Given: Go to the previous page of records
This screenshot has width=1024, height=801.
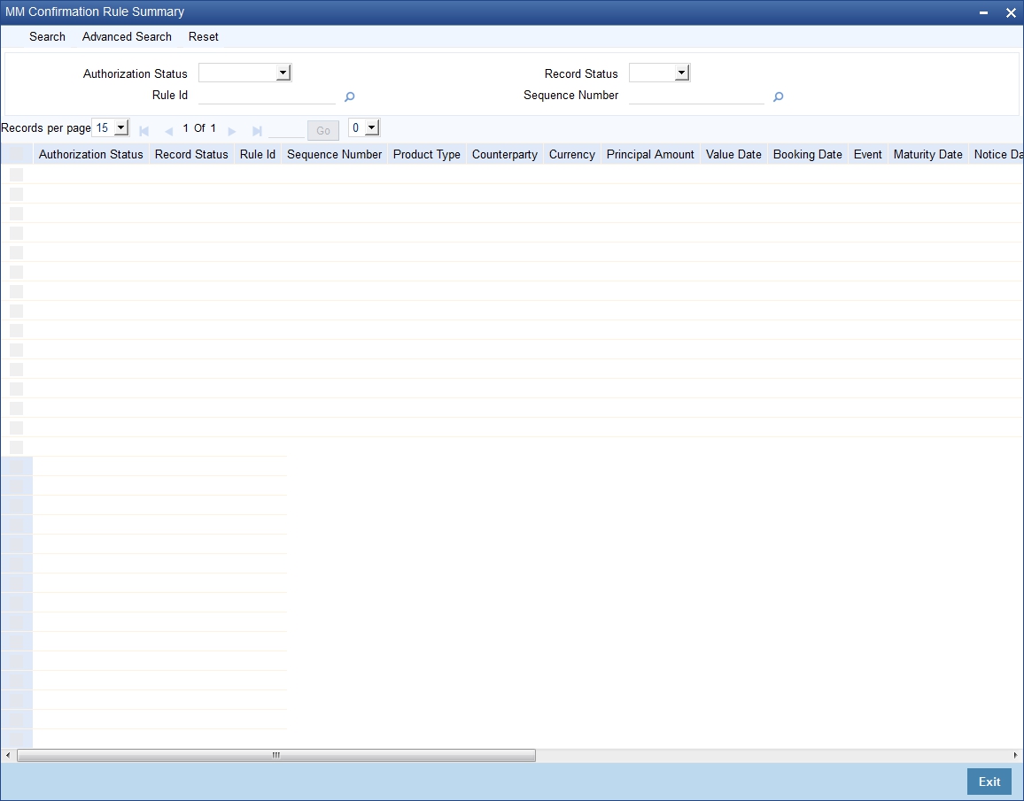Looking at the screenshot, I should [x=168, y=131].
